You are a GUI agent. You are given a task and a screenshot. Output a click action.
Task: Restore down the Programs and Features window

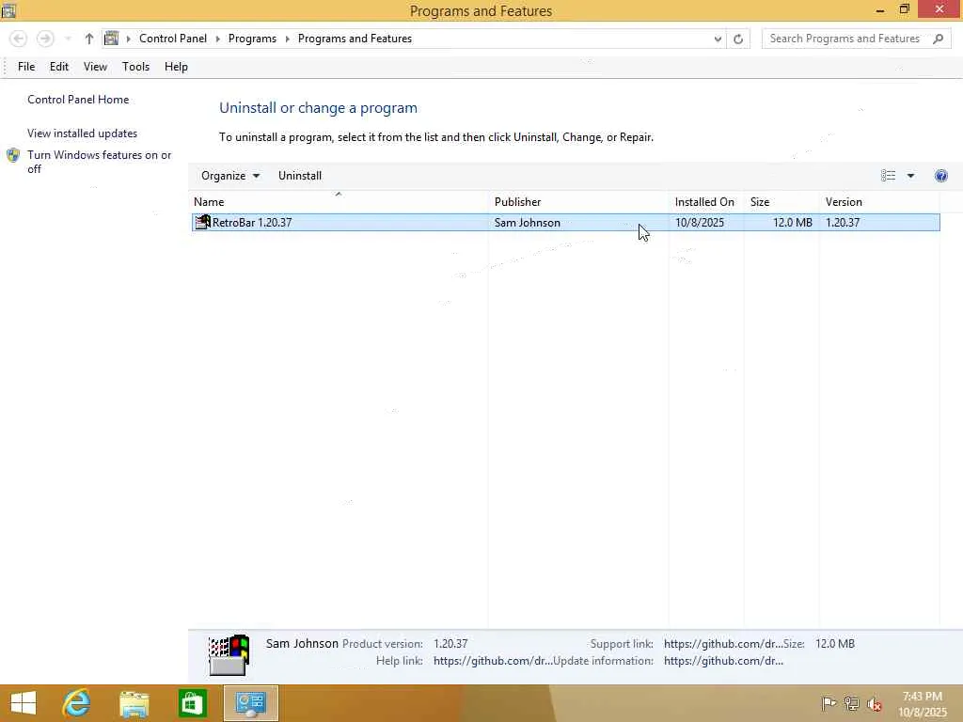(x=904, y=9)
